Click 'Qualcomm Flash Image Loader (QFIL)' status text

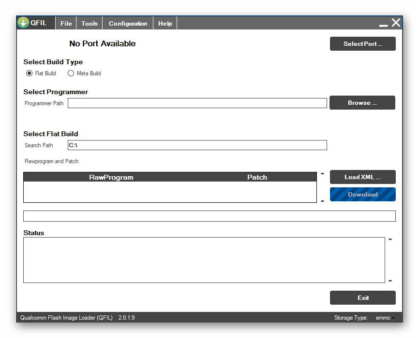pyautogui.click(x=66, y=318)
